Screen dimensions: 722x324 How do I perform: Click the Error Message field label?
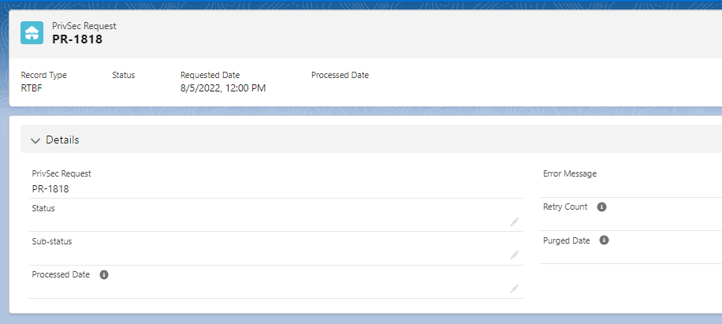[x=569, y=173]
